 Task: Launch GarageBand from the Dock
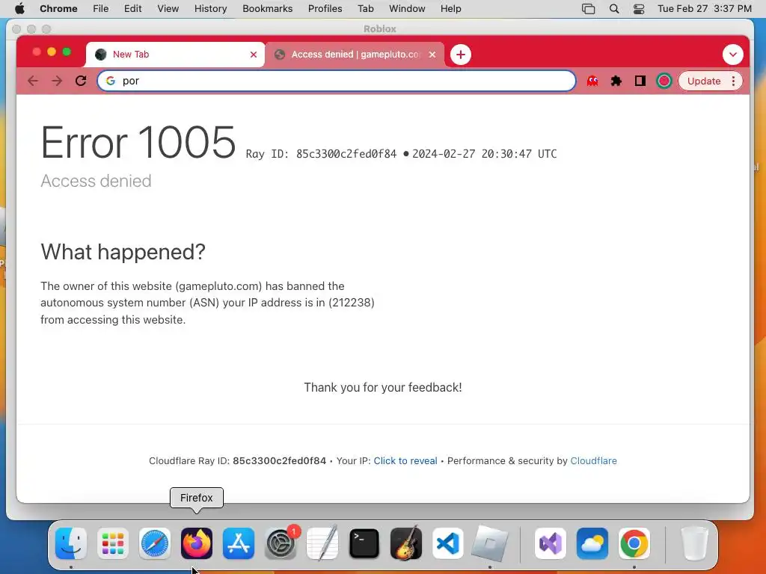pos(406,543)
